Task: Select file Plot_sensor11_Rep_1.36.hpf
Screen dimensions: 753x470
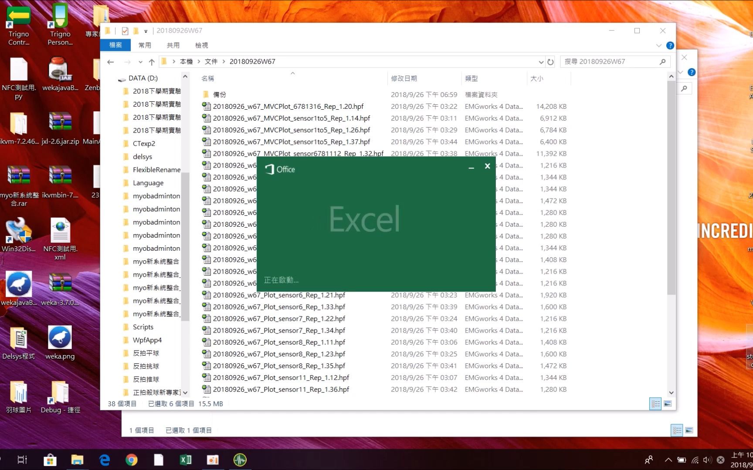Action: click(x=281, y=389)
